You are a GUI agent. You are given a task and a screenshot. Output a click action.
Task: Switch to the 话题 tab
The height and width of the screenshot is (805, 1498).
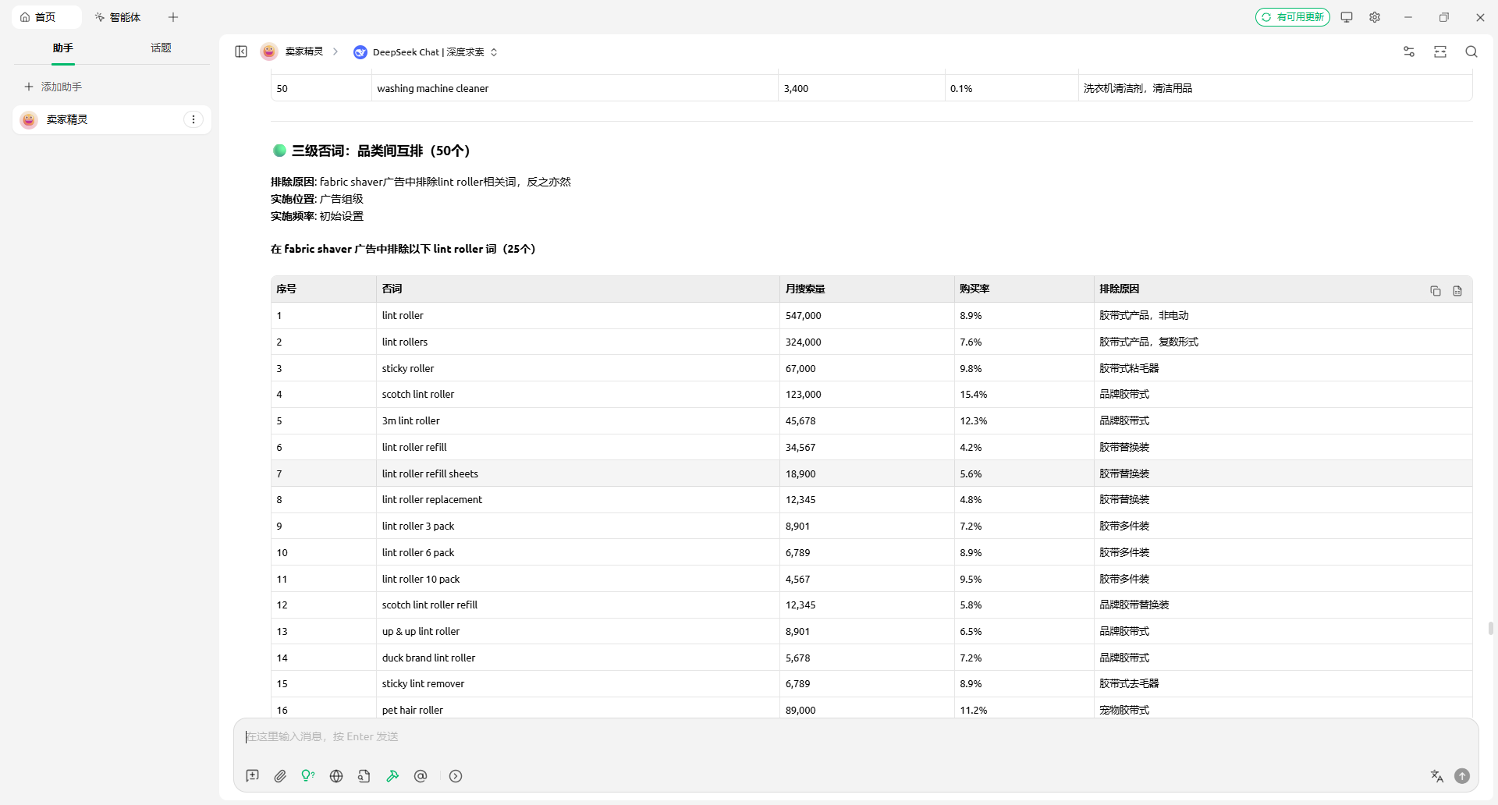click(x=161, y=48)
